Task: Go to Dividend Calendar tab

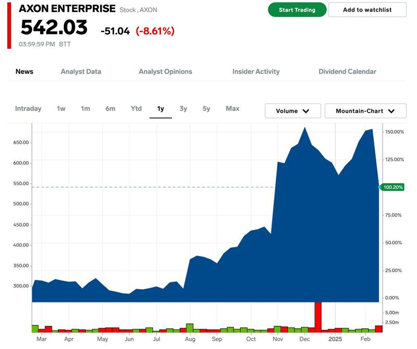Action: [347, 71]
